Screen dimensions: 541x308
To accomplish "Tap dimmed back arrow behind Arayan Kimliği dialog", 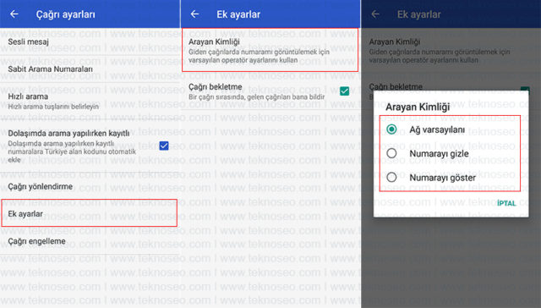I will pyautogui.click(x=375, y=14).
